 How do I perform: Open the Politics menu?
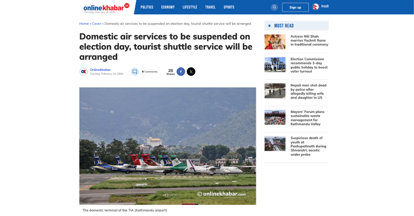coord(147,7)
